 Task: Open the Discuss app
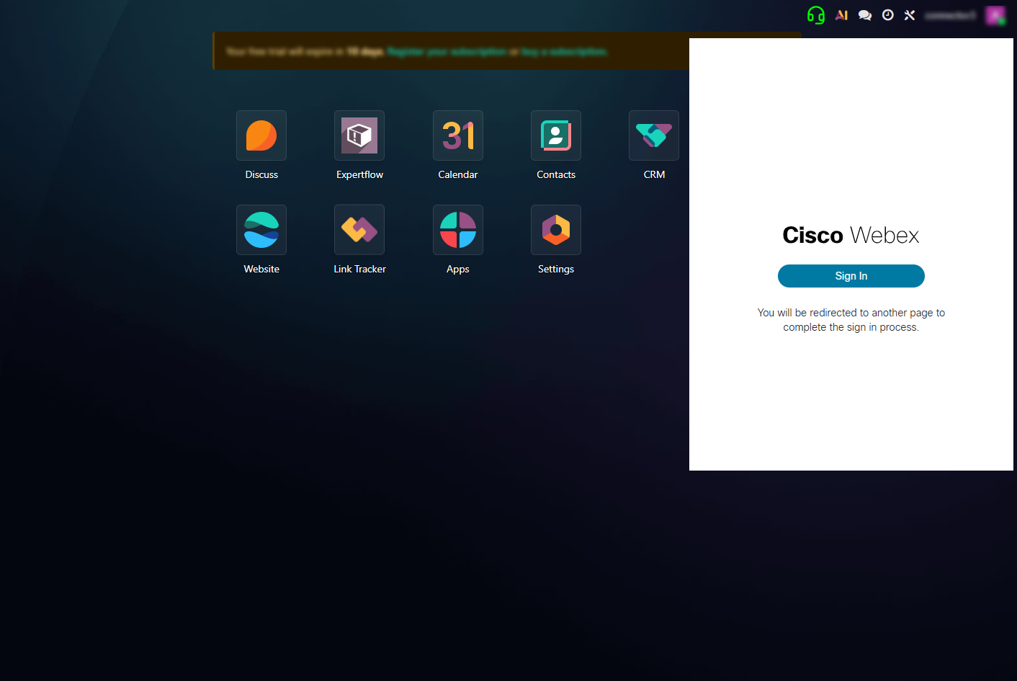(x=261, y=135)
